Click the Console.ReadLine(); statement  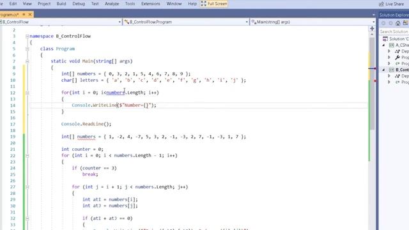click(86, 124)
